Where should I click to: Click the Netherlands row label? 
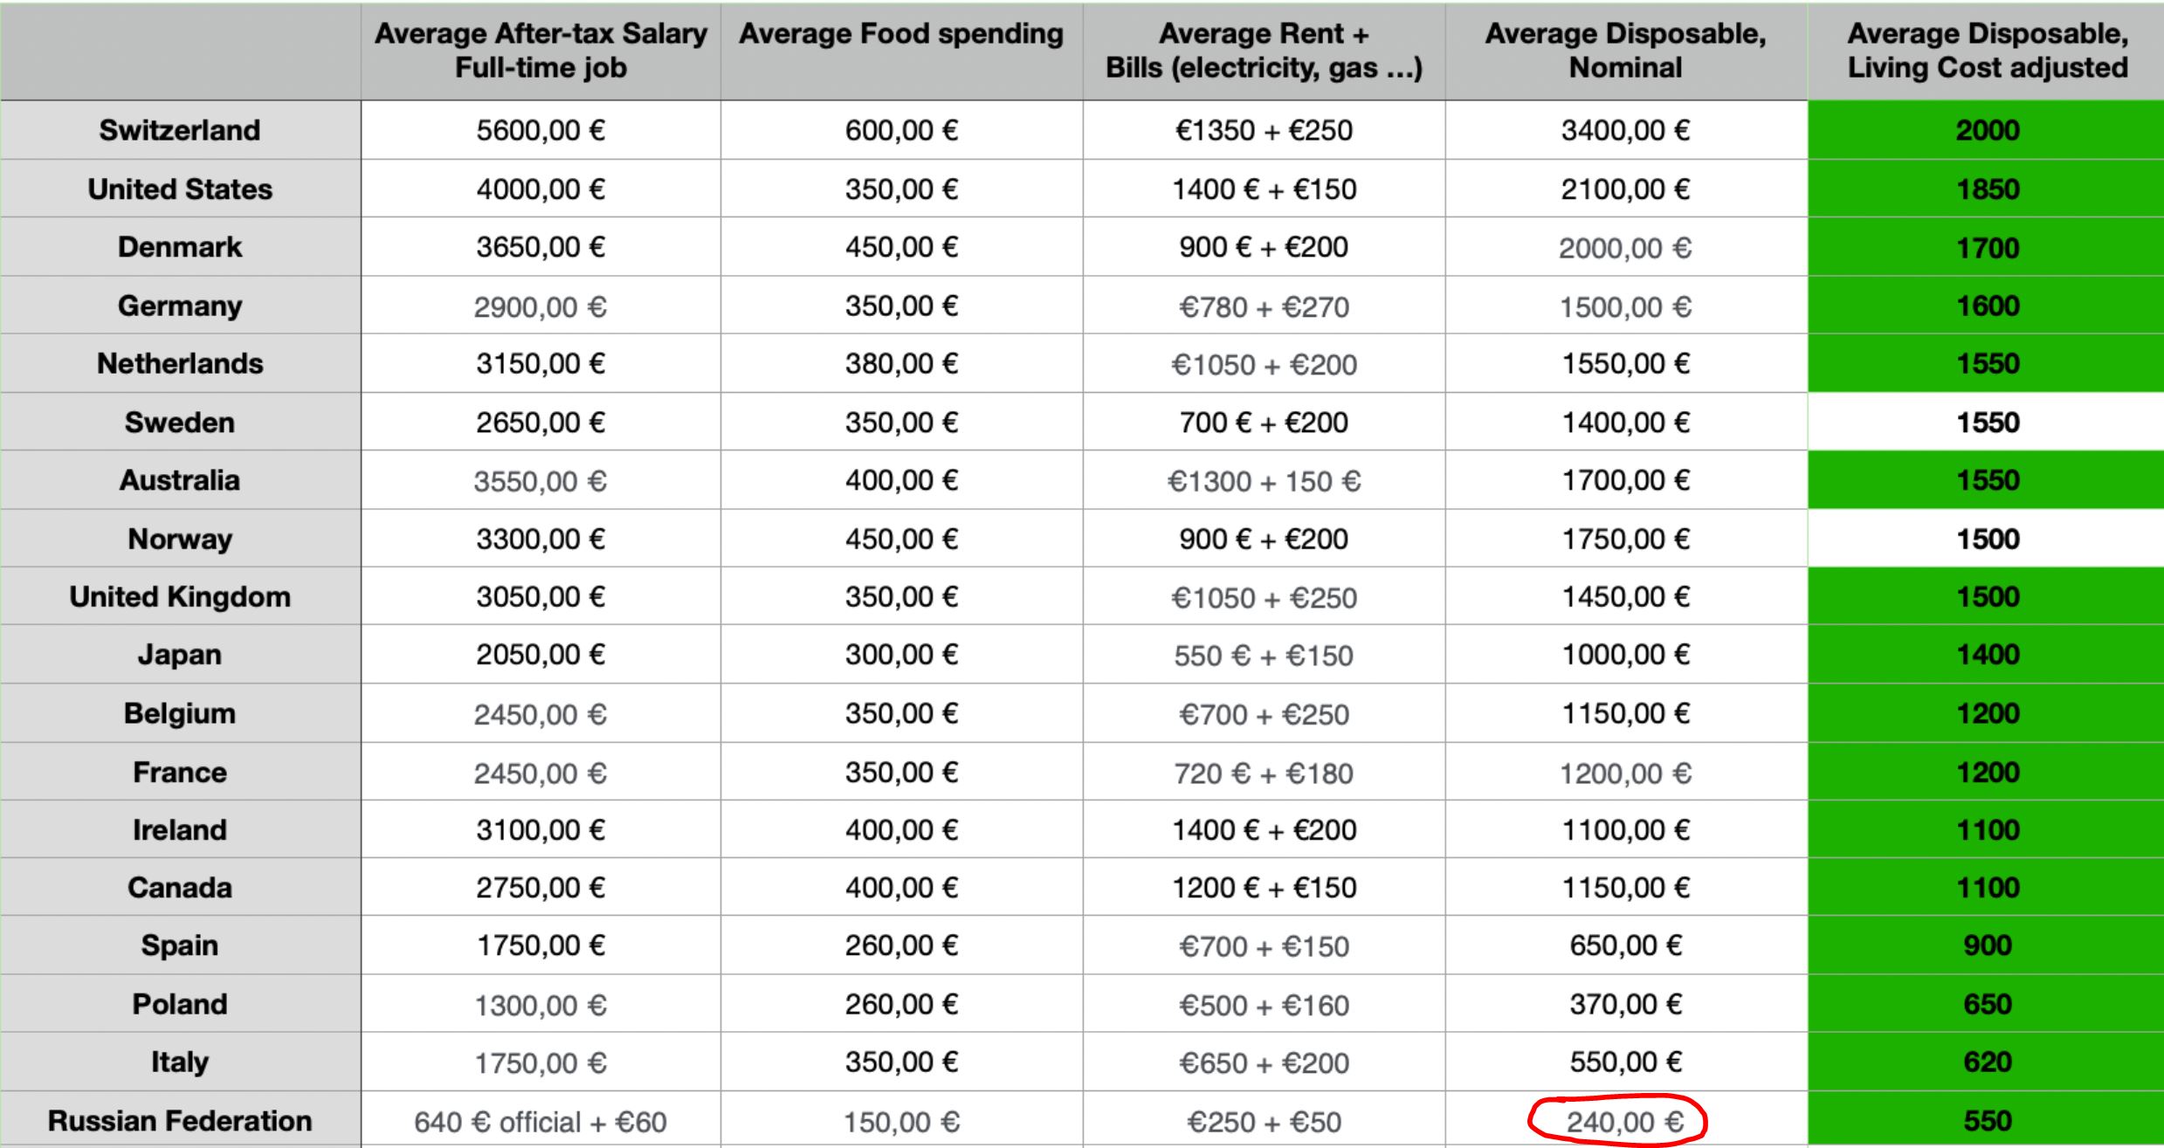(x=180, y=363)
